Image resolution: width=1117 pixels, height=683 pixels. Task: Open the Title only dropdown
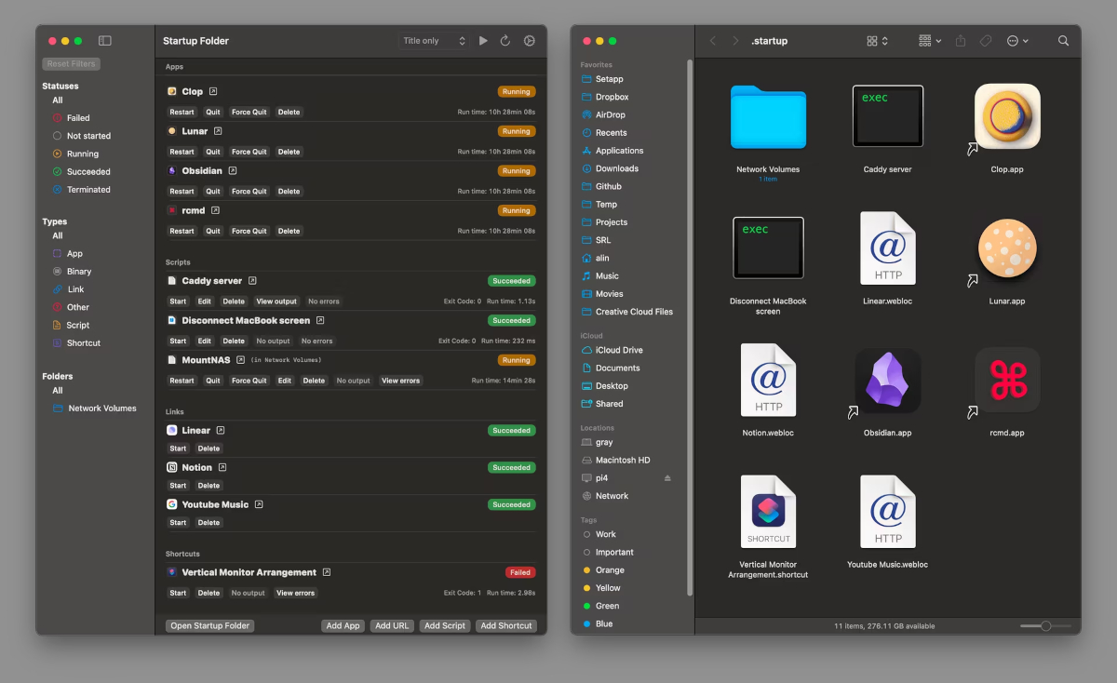tap(434, 41)
